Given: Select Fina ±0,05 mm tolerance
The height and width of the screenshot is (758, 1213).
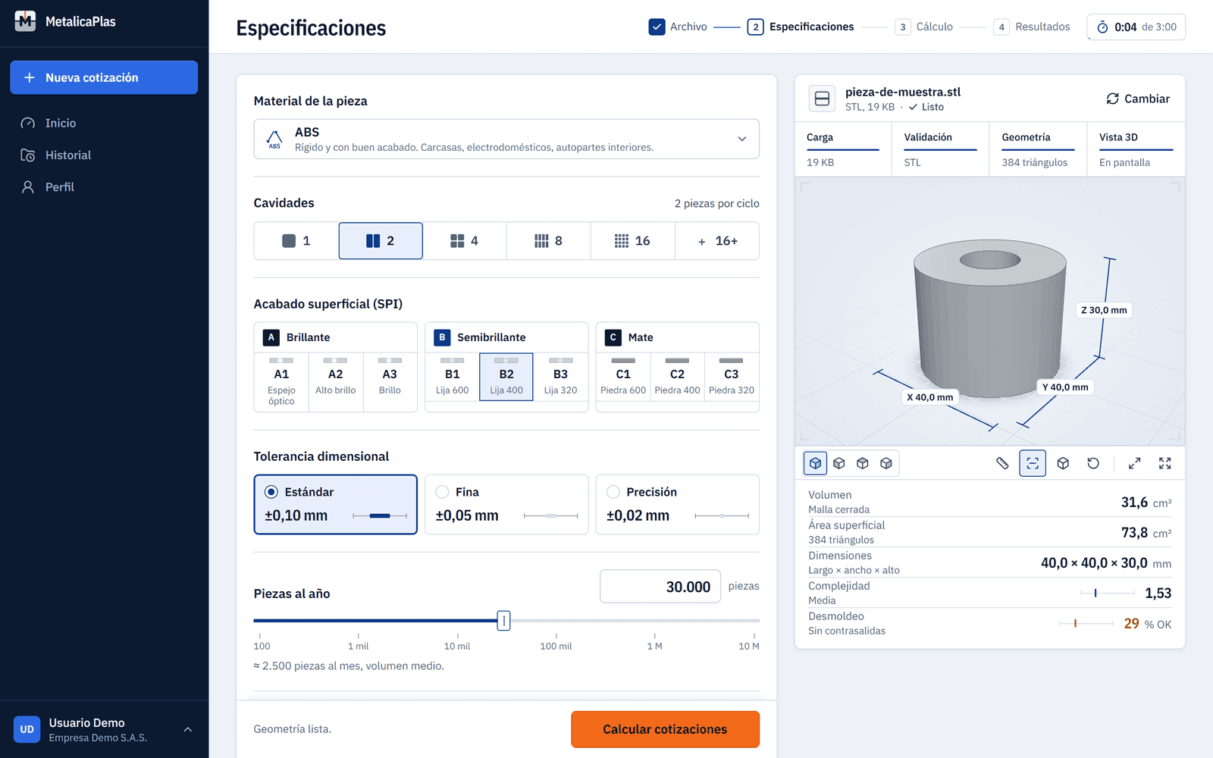Looking at the screenshot, I should point(506,504).
